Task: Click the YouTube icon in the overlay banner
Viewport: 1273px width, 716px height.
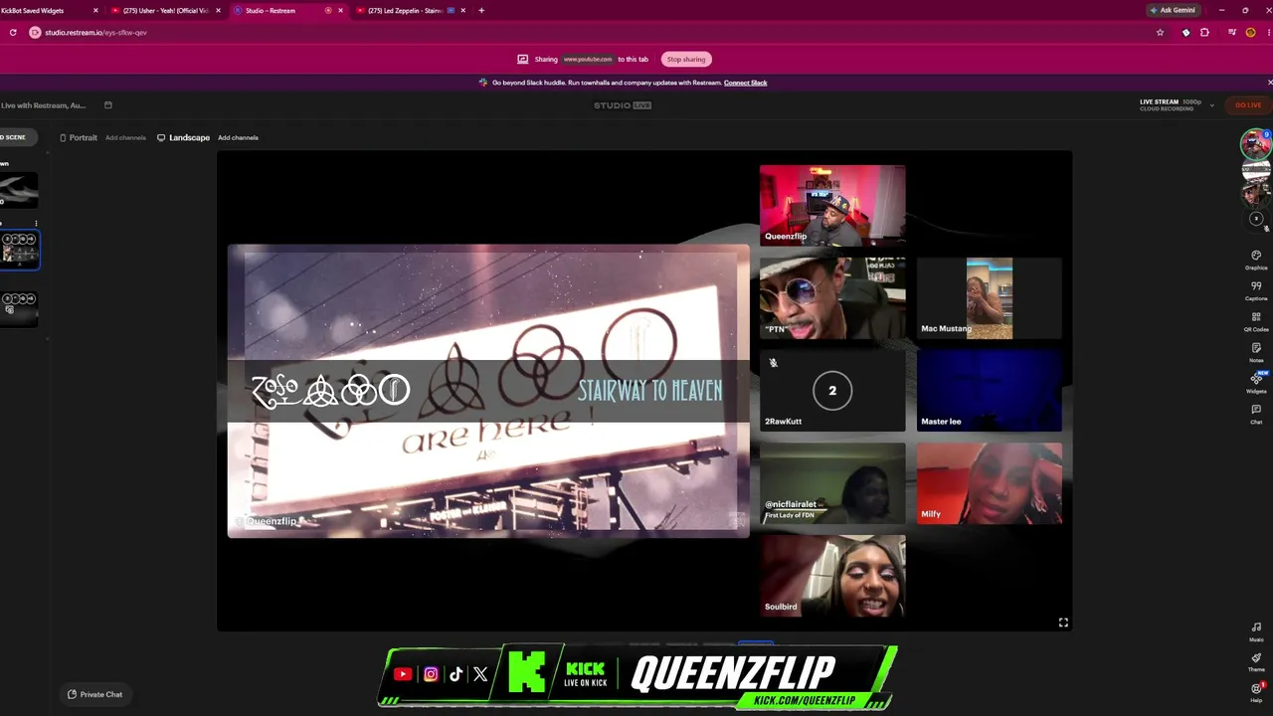Action: click(x=402, y=674)
